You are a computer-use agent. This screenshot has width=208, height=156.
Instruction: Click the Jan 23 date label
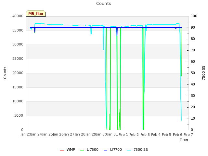26,135
